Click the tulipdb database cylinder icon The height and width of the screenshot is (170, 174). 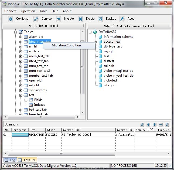point(100,66)
